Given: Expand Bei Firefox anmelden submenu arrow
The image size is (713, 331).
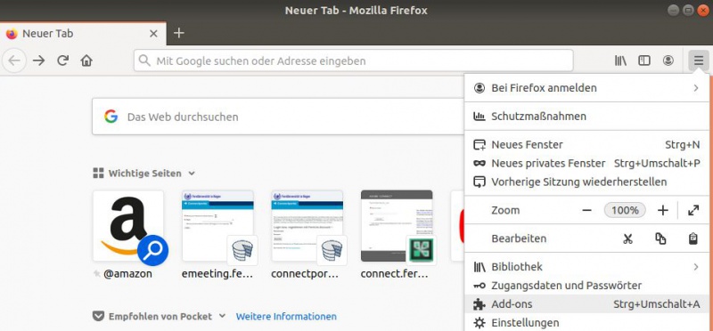Looking at the screenshot, I should (696, 88).
